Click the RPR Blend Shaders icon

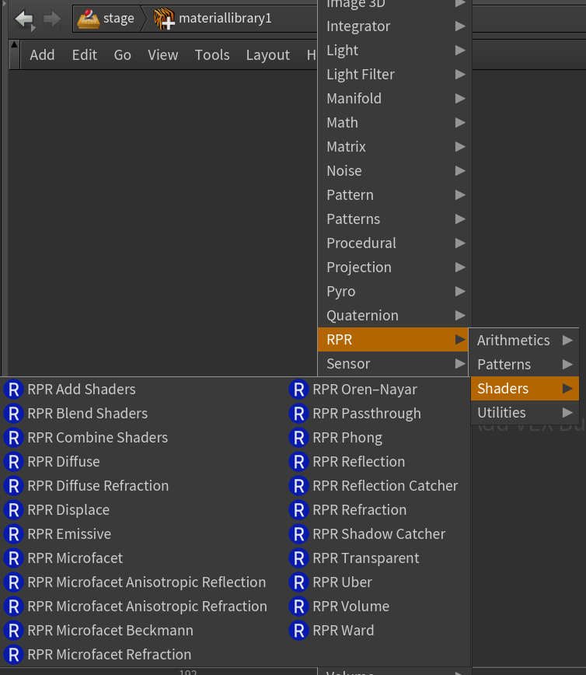[14, 413]
